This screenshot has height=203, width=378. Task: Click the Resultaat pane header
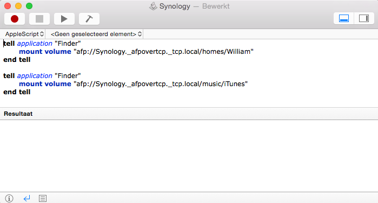coord(189,114)
